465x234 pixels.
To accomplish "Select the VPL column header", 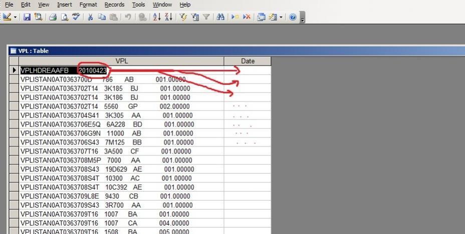I will 122,61.
